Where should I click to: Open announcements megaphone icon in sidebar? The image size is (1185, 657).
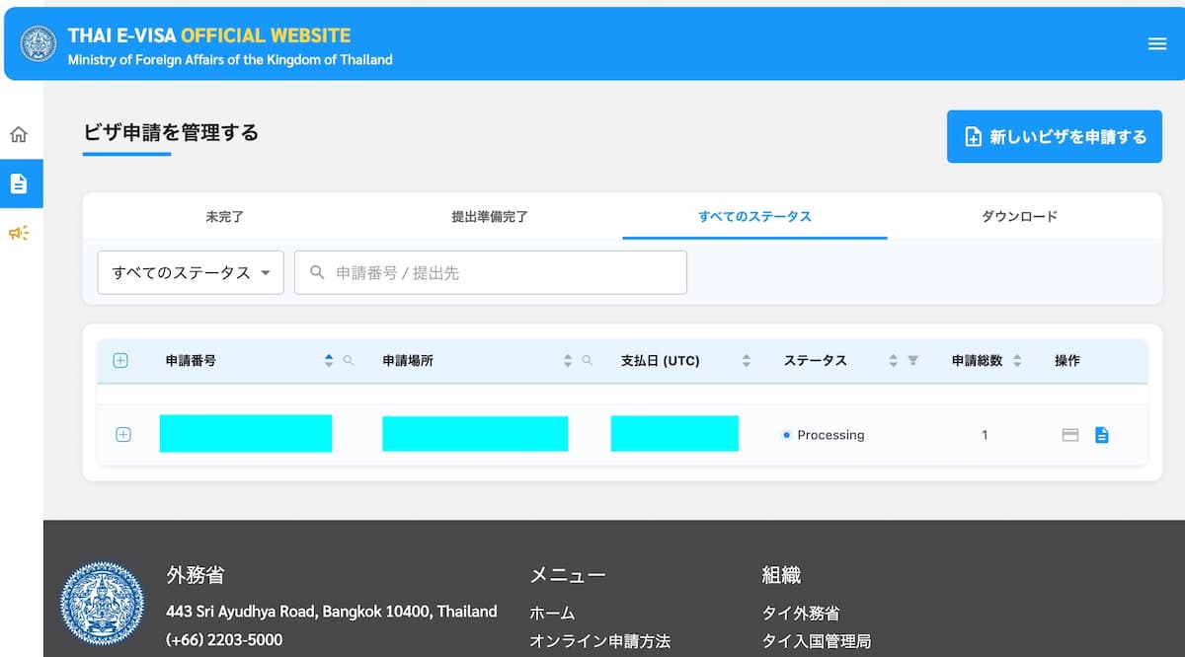pyautogui.click(x=19, y=233)
